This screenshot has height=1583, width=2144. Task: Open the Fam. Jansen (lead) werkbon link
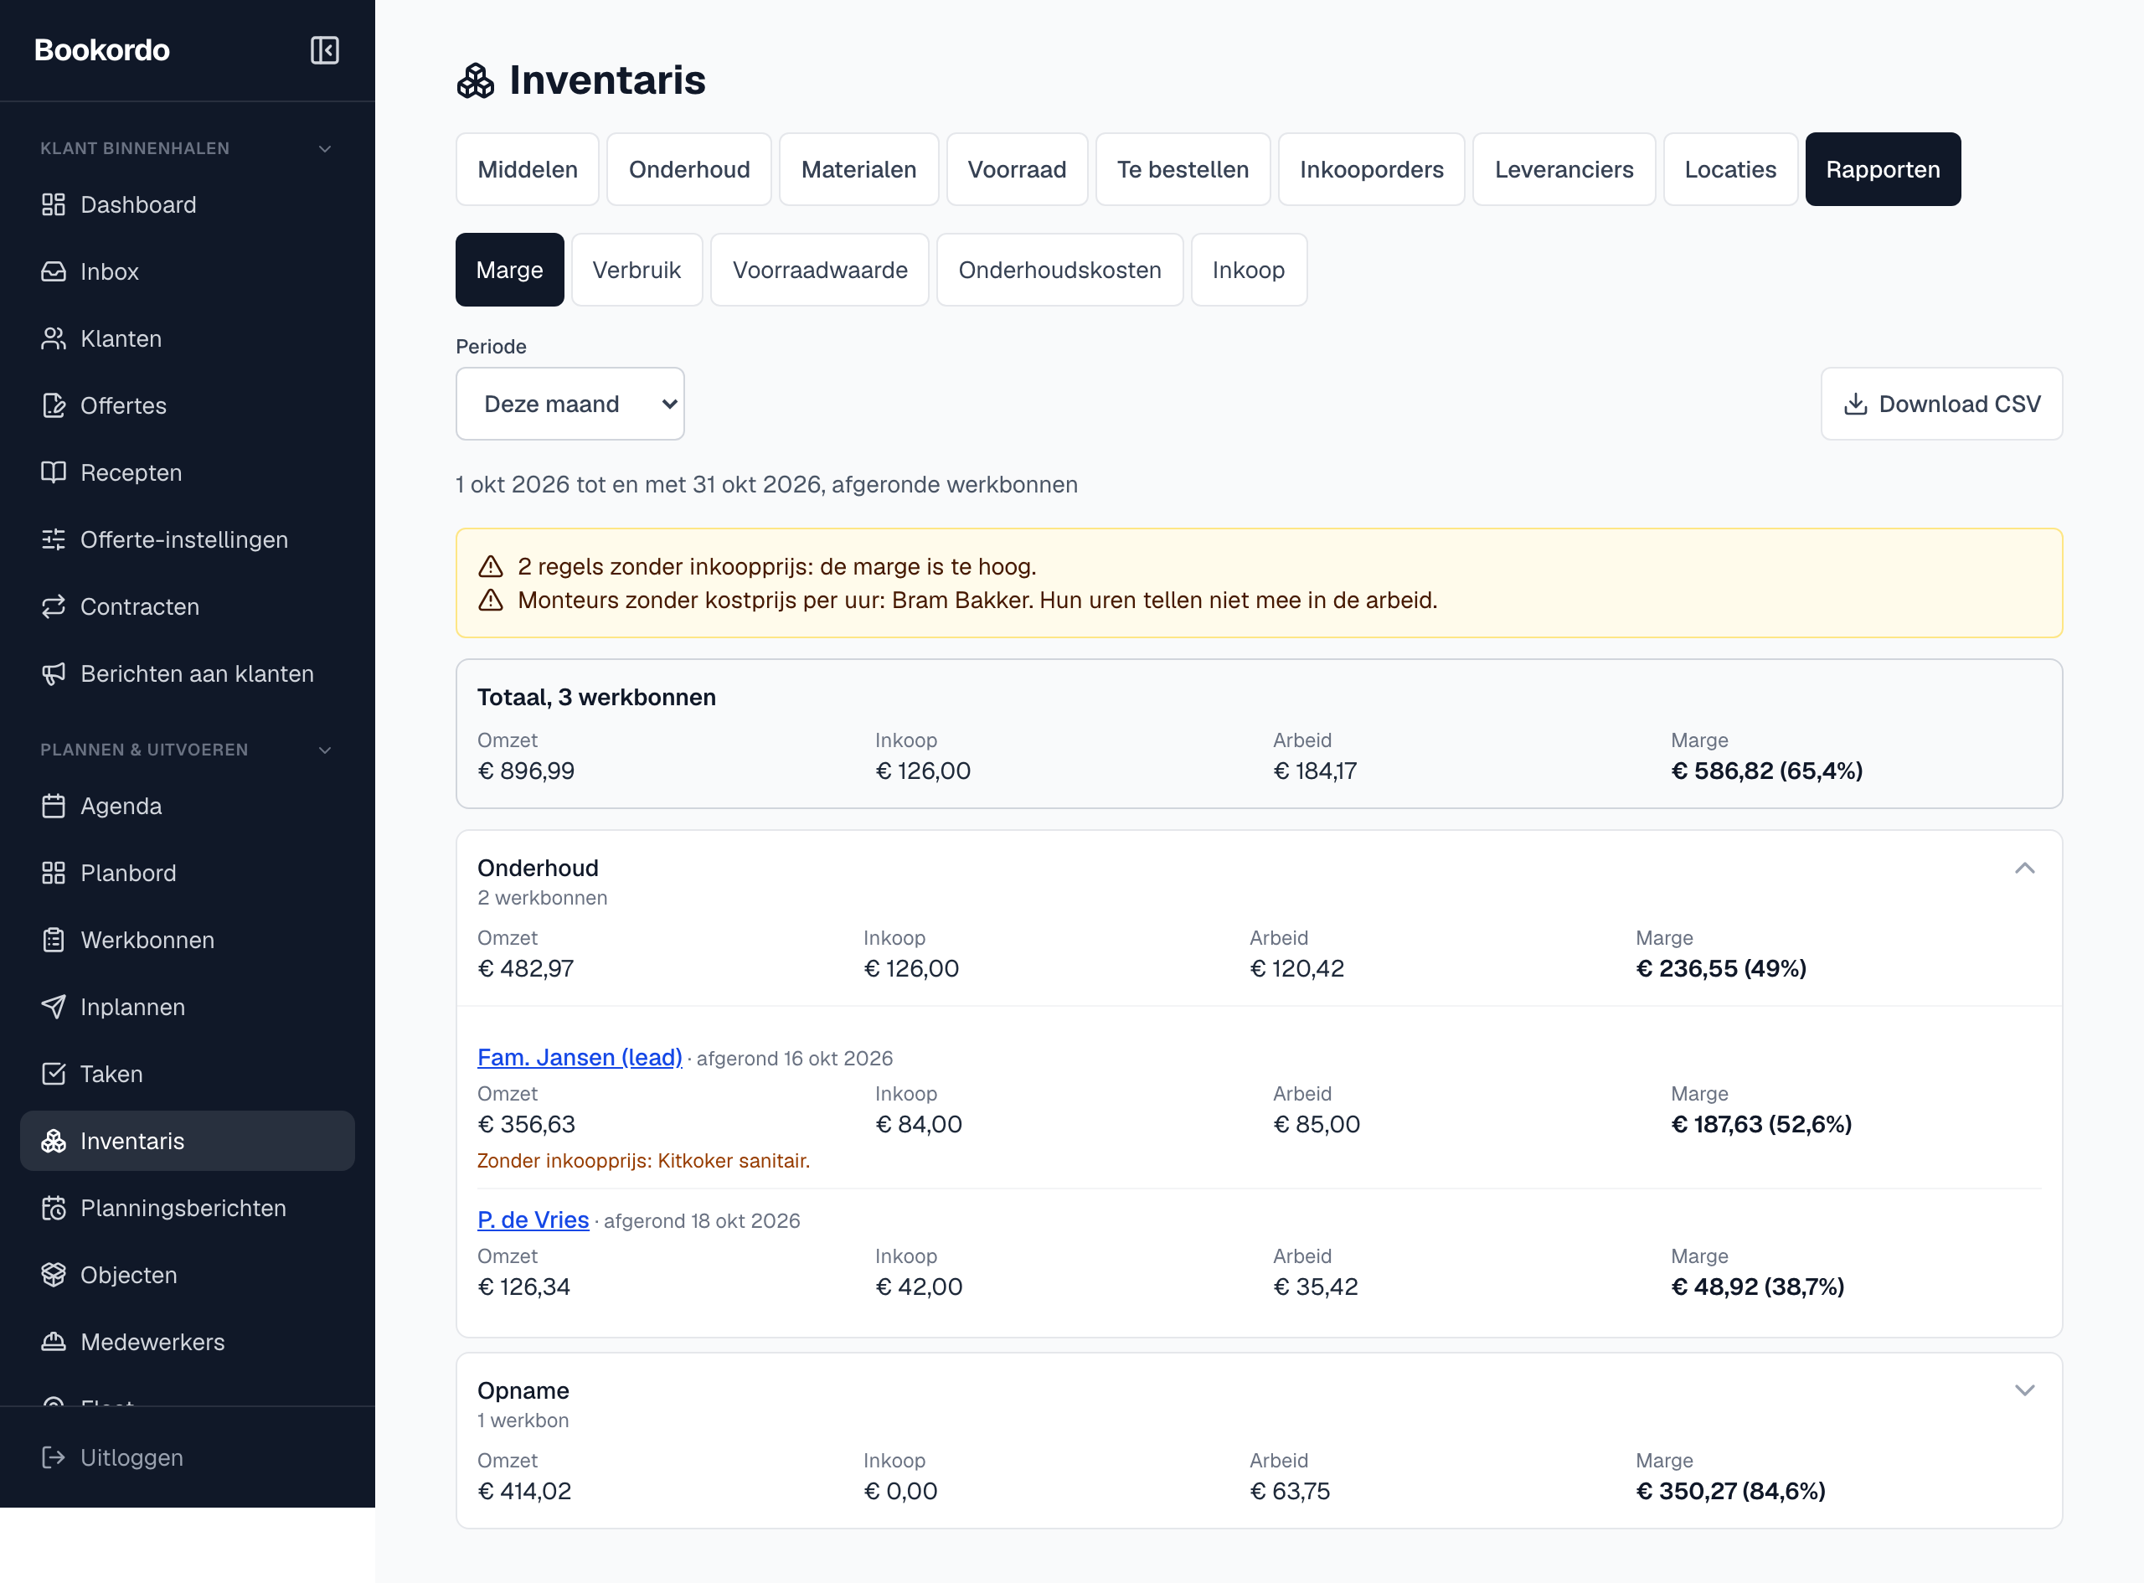point(580,1058)
